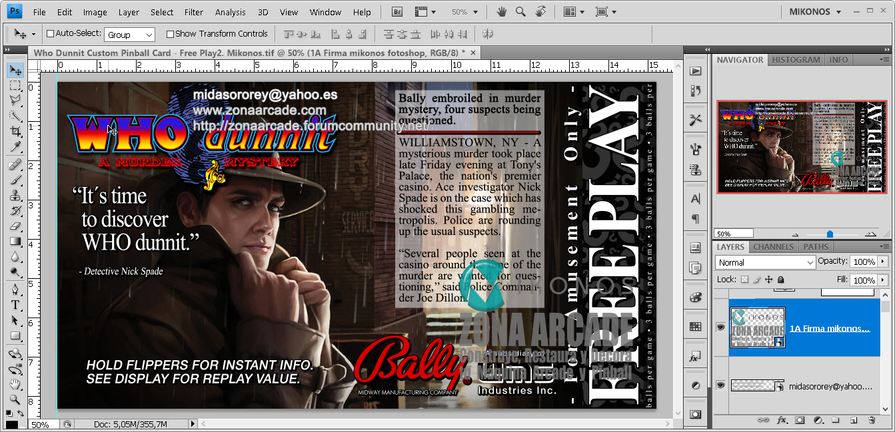Open the Layer menu
The height and width of the screenshot is (432, 895).
coord(129,12)
